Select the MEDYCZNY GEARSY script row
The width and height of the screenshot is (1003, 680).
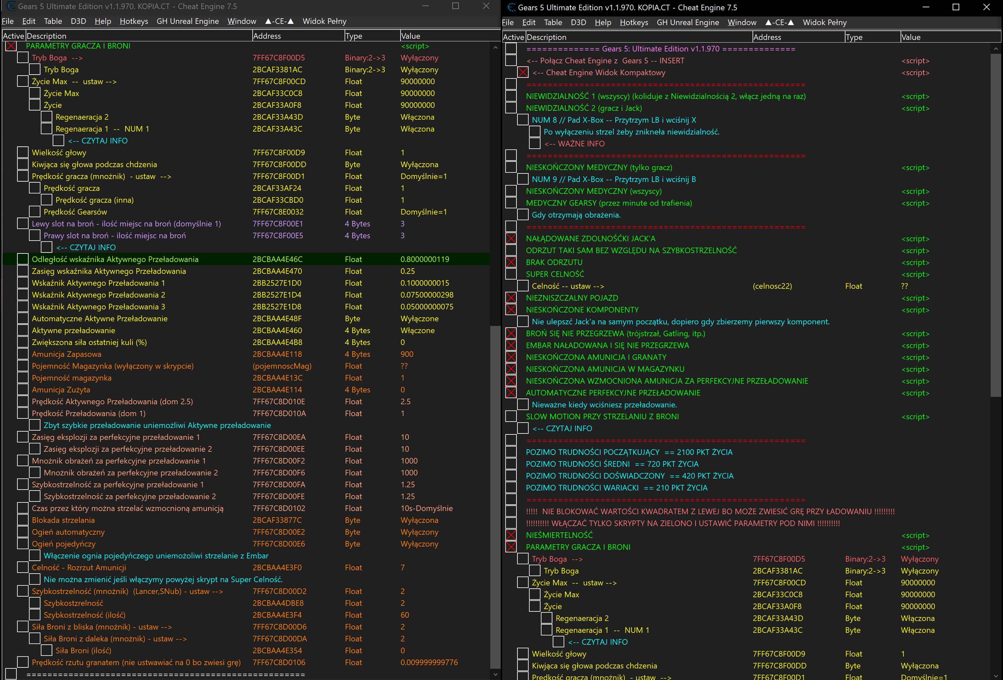(746, 203)
